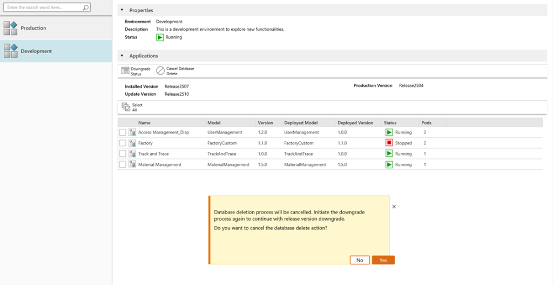
Task: Collapse the Applications section
Action: click(122, 56)
